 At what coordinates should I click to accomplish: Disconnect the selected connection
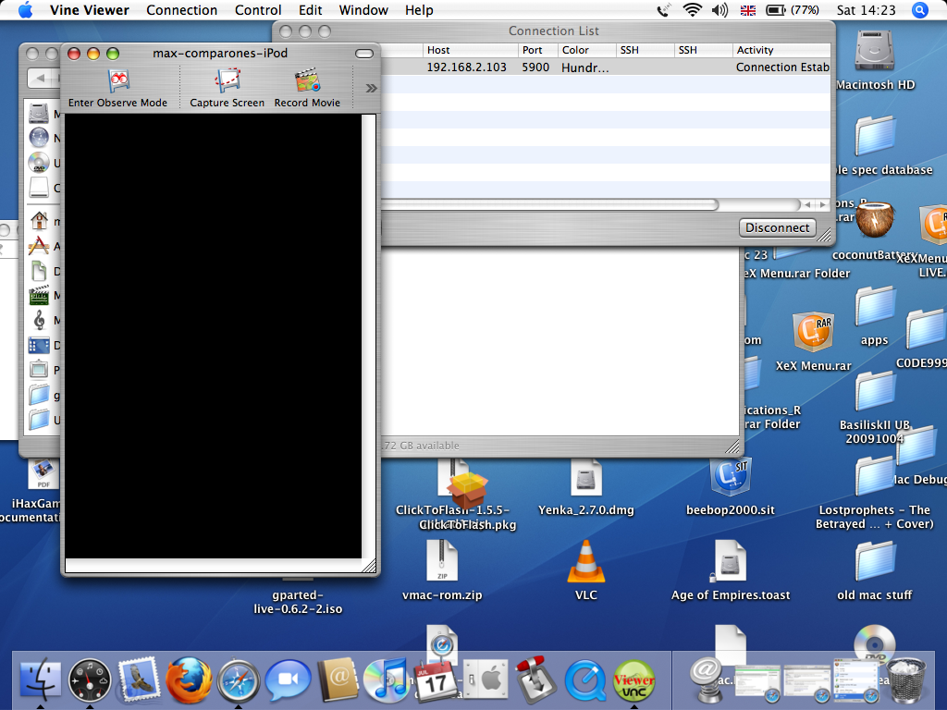pos(777,227)
